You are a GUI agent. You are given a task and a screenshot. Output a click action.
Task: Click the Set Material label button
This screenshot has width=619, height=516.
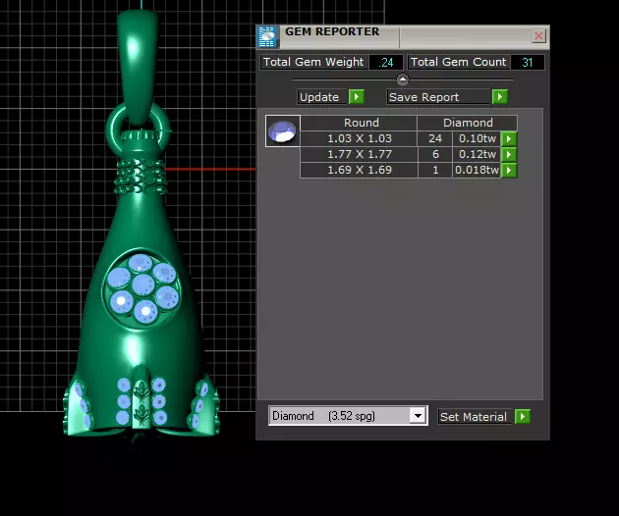pos(475,417)
